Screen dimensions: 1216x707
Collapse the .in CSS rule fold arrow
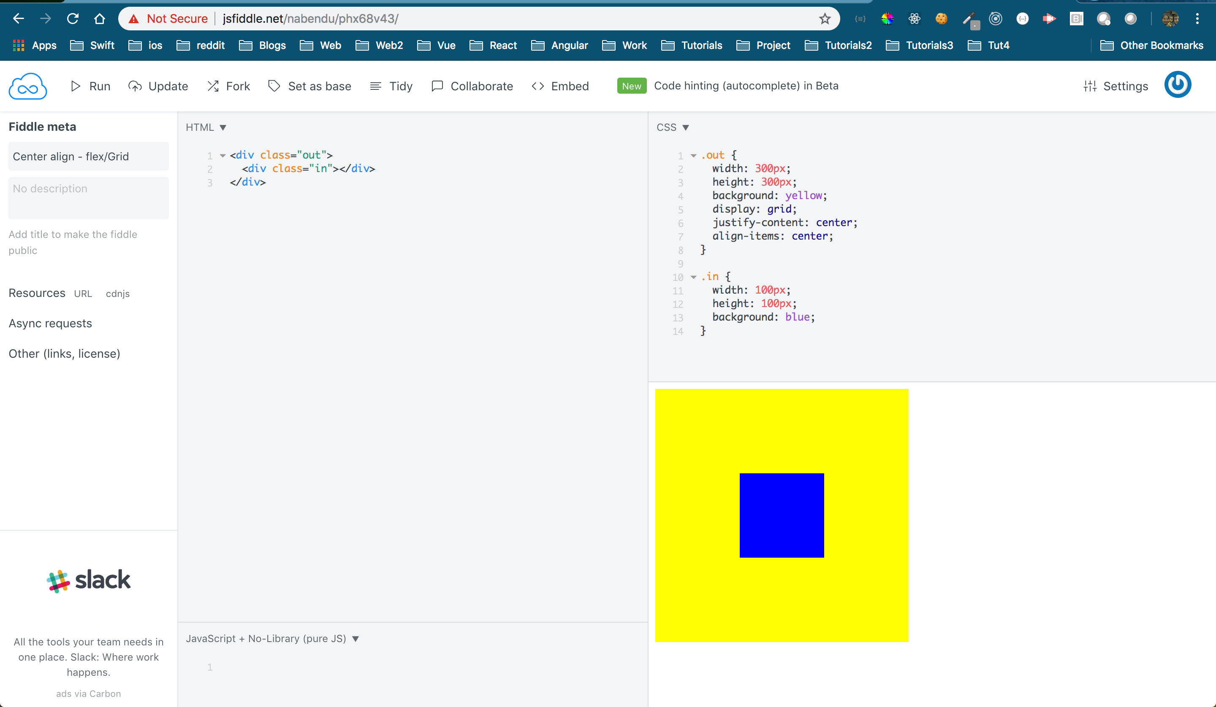point(693,277)
